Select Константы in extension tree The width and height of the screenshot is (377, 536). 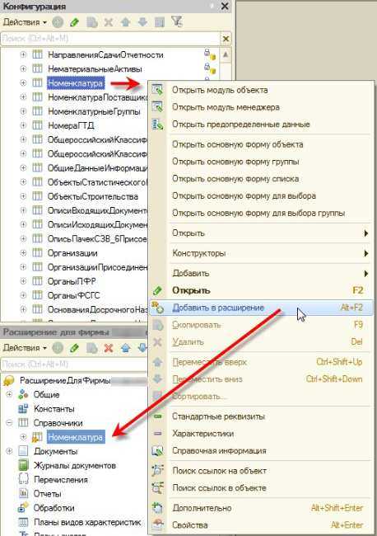[x=54, y=409]
